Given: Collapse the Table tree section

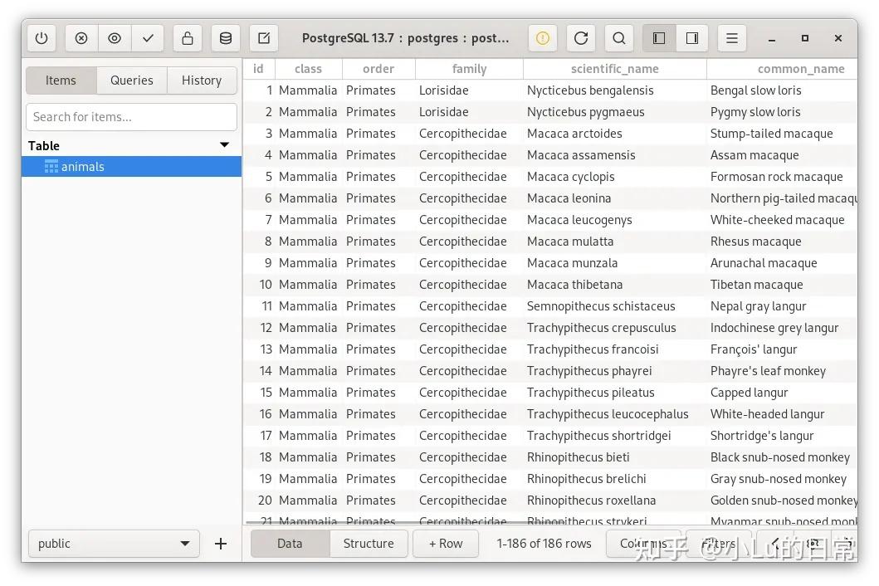Looking at the screenshot, I should point(223,144).
